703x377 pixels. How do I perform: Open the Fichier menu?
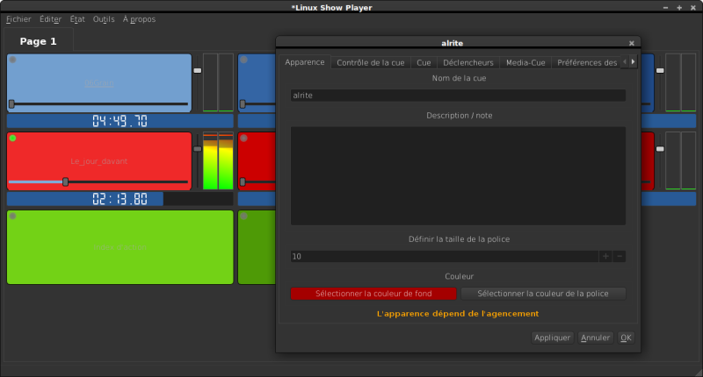(18, 19)
